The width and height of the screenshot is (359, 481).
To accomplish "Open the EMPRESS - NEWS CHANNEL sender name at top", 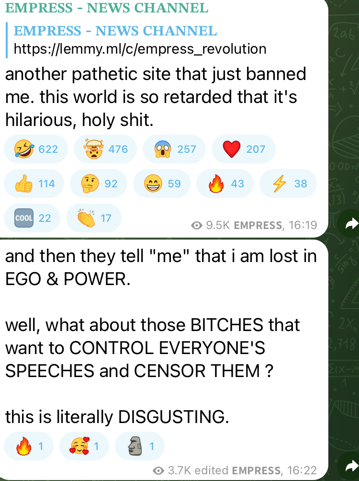I will (107, 8).
